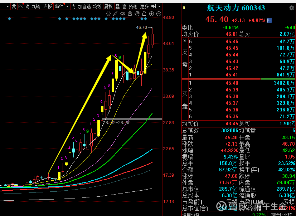Click price axis label 48.80
The width and height of the screenshot is (296, 216).
coord(168,17)
